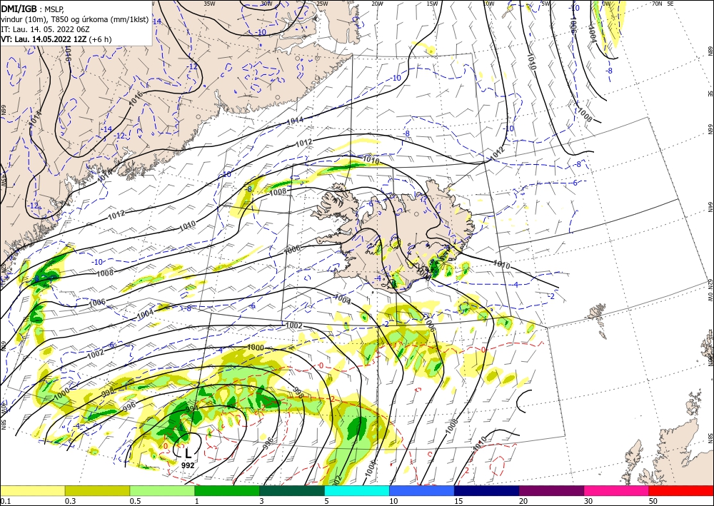Click the '994' isobar label near the low
The height and width of the screenshot is (506, 714).
tap(193, 409)
